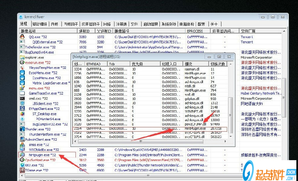Click the PCHunter64.exe process icon

tap(22, 119)
